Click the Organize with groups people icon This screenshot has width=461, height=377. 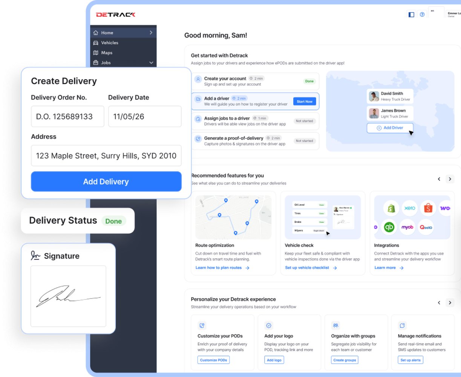click(x=335, y=325)
